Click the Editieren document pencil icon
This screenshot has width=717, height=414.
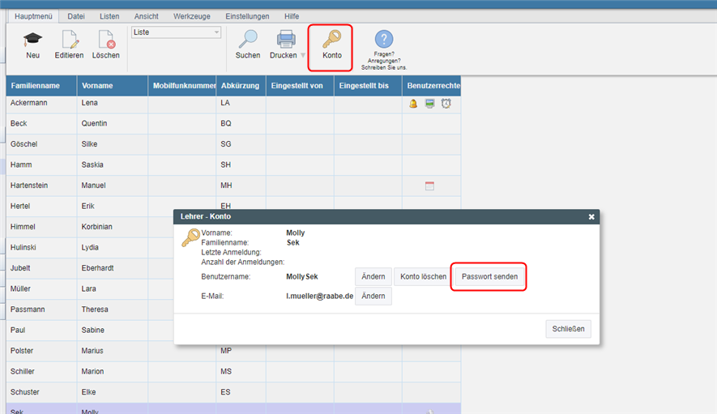[70, 40]
